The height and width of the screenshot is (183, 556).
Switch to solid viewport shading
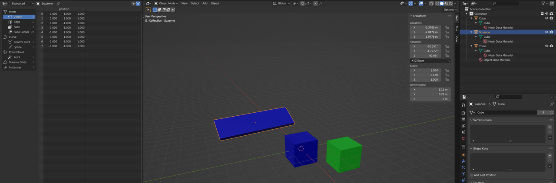click(x=442, y=3)
